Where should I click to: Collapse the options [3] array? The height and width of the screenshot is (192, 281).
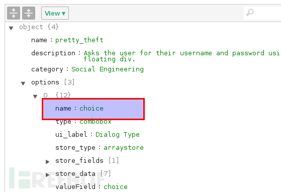coord(23,83)
